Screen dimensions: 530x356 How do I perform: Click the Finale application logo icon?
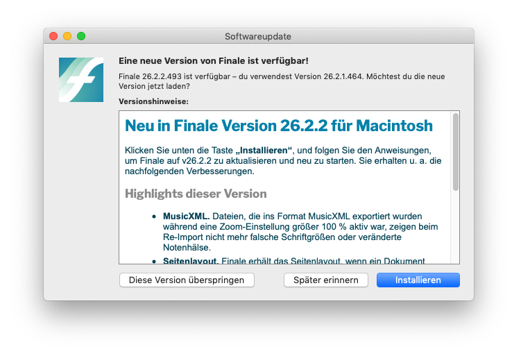click(81, 80)
